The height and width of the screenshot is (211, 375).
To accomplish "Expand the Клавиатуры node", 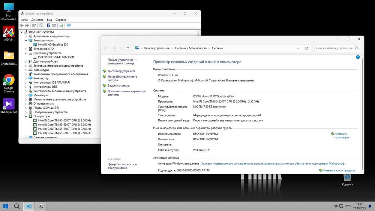I will click(26, 70).
